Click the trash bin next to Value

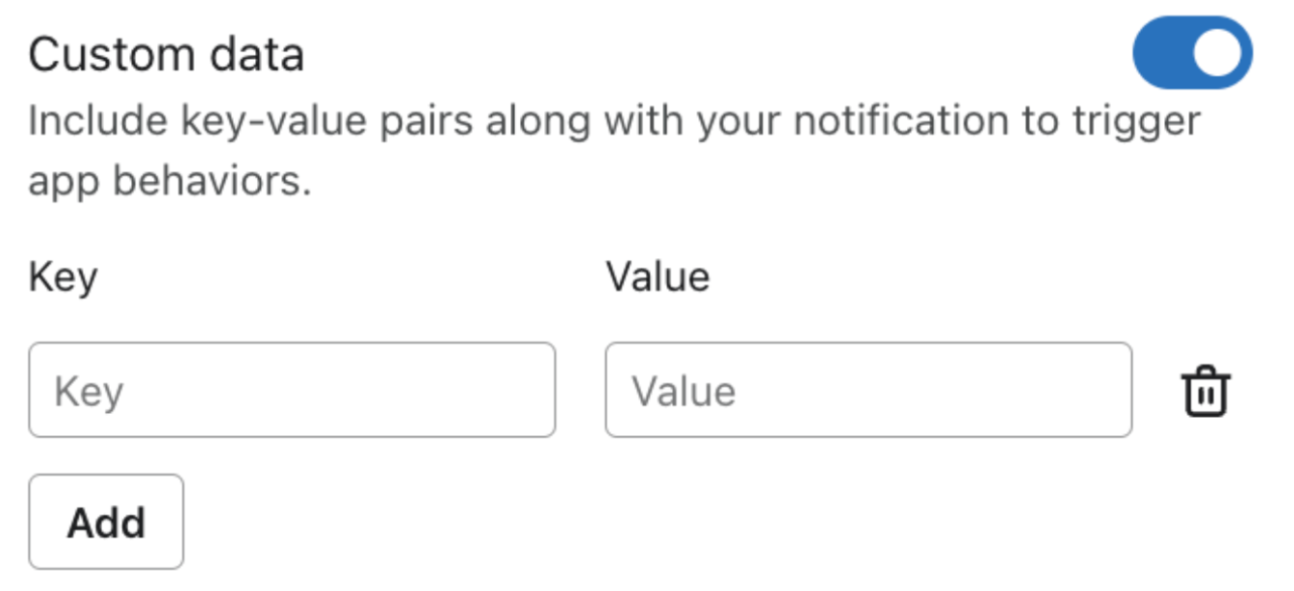click(1205, 391)
